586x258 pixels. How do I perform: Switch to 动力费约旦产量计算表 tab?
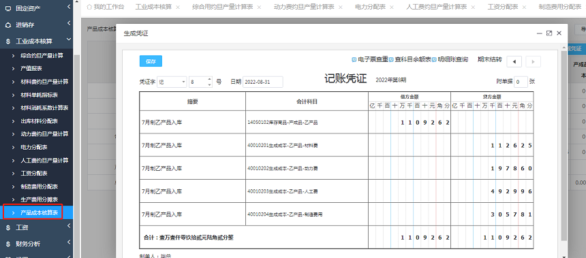coord(304,7)
